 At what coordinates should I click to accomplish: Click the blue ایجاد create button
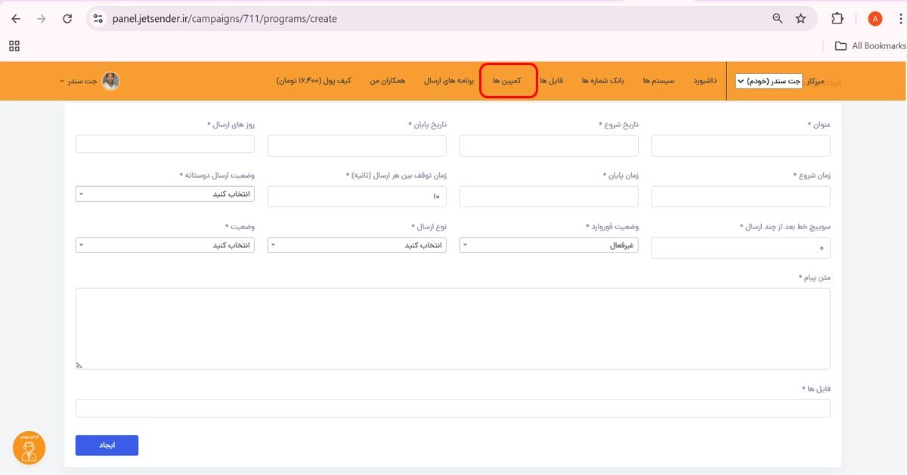click(107, 446)
